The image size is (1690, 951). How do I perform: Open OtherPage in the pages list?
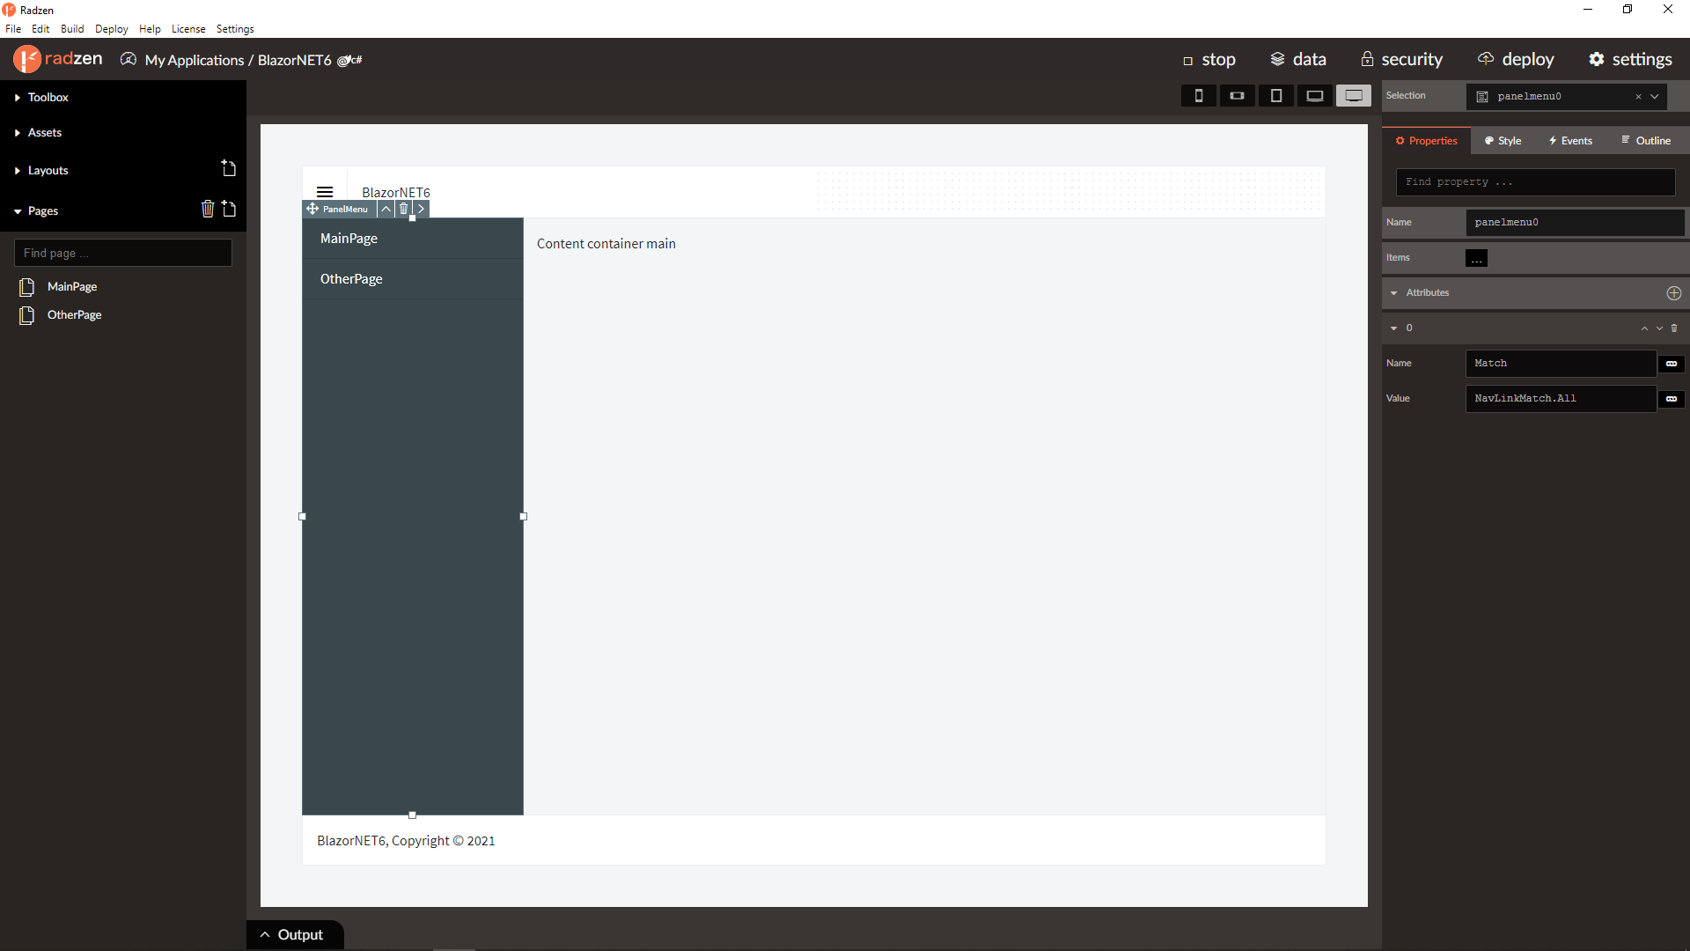(x=74, y=314)
